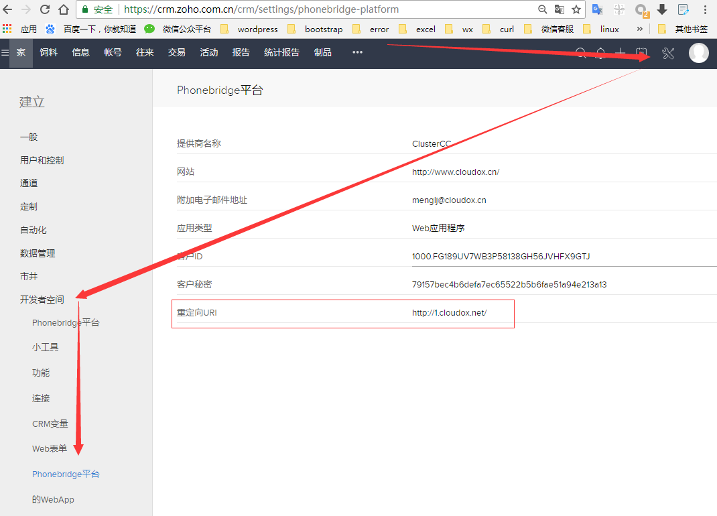Open the setup wrench tools icon
The width and height of the screenshot is (717, 516).
pyautogui.click(x=667, y=54)
